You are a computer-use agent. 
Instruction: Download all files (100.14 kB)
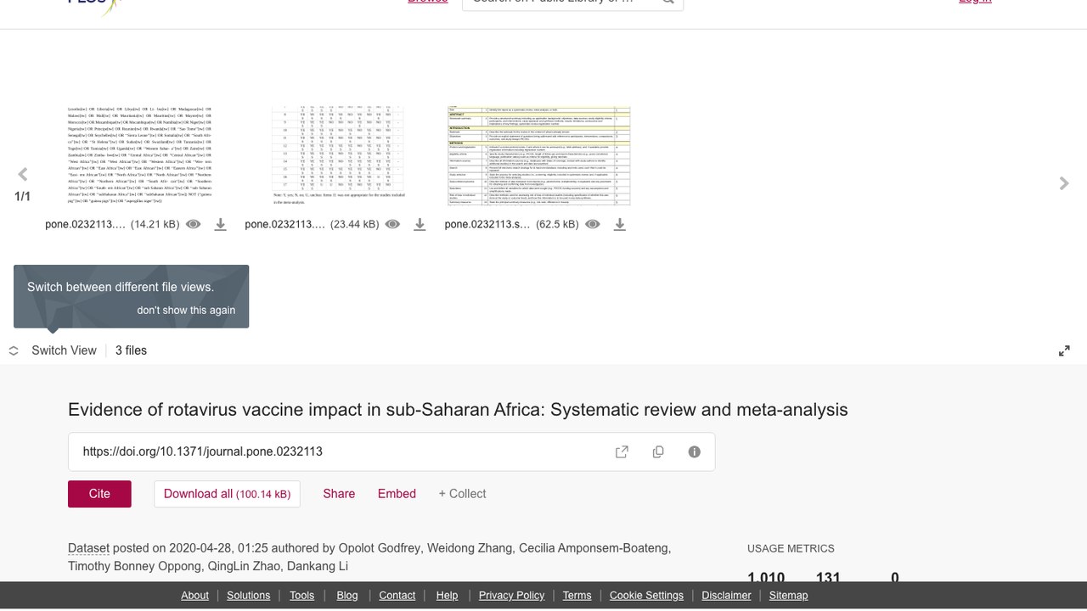pyautogui.click(x=227, y=494)
